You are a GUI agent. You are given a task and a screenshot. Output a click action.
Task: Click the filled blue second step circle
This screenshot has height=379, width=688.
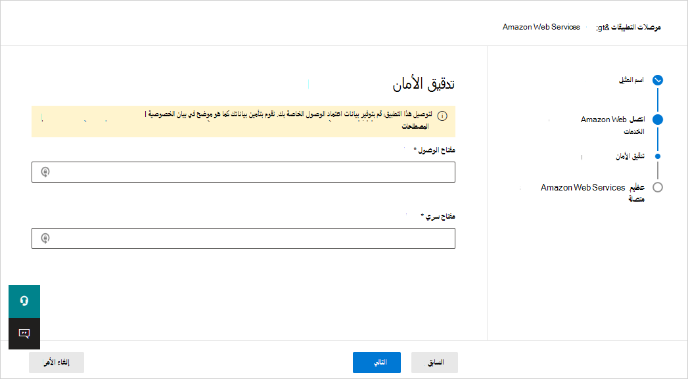tap(658, 120)
